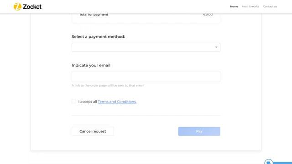Click the 'I accept all' label text
Screen dimensions: 292x164
[x=88, y=102]
